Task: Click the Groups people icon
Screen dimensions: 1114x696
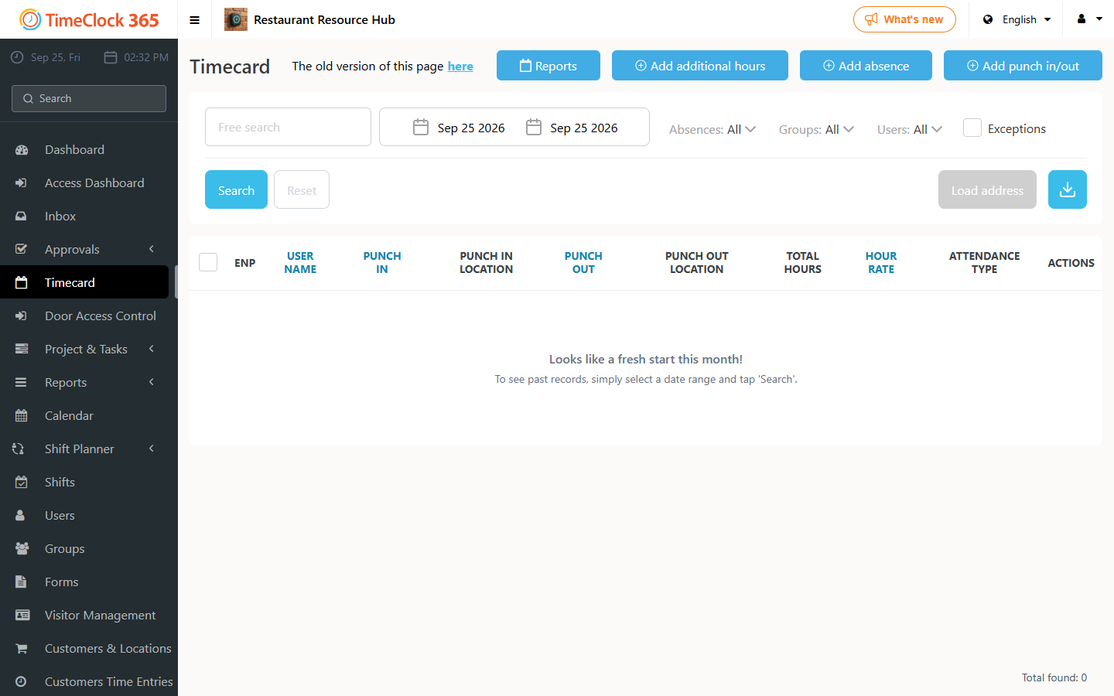Action: (x=22, y=549)
